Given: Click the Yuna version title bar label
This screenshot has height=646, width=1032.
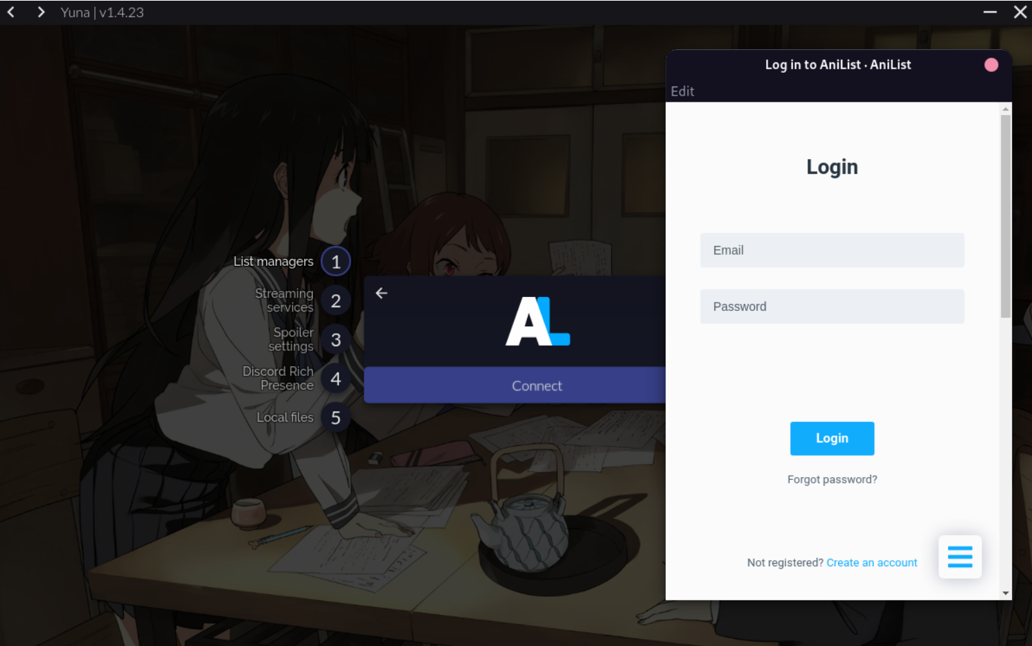Looking at the screenshot, I should click(102, 12).
